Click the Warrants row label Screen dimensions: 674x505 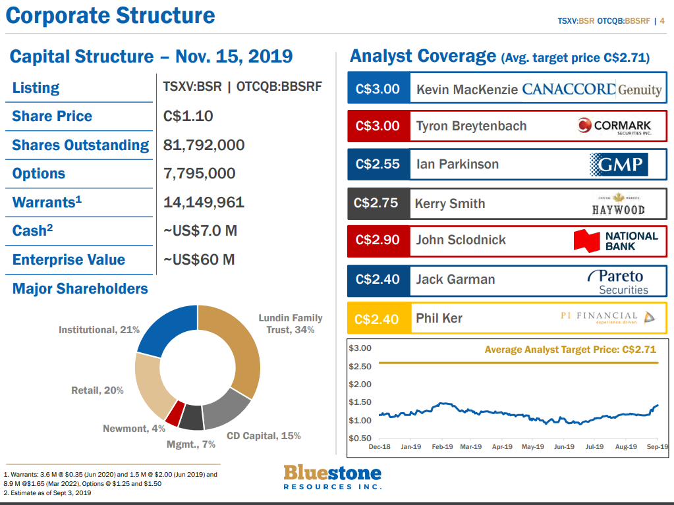(x=47, y=202)
